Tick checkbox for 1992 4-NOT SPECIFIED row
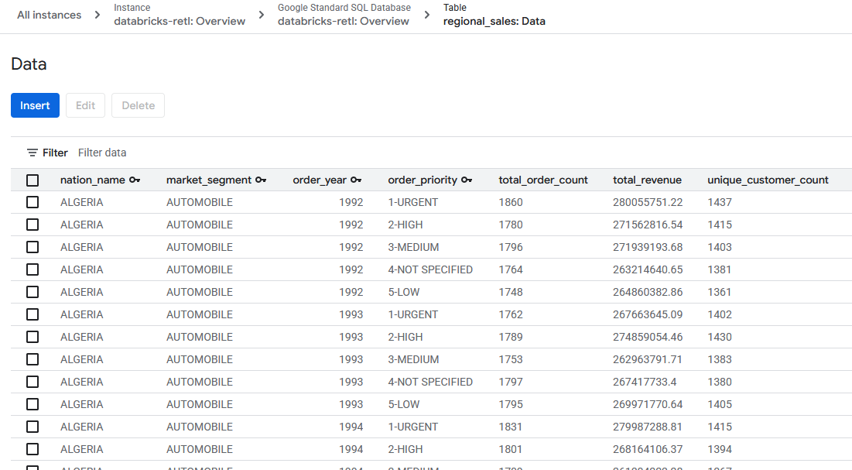 coord(33,269)
